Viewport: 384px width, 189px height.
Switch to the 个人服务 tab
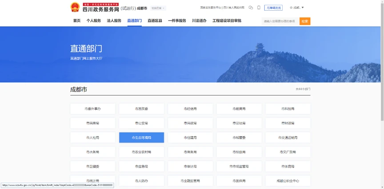click(x=93, y=20)
